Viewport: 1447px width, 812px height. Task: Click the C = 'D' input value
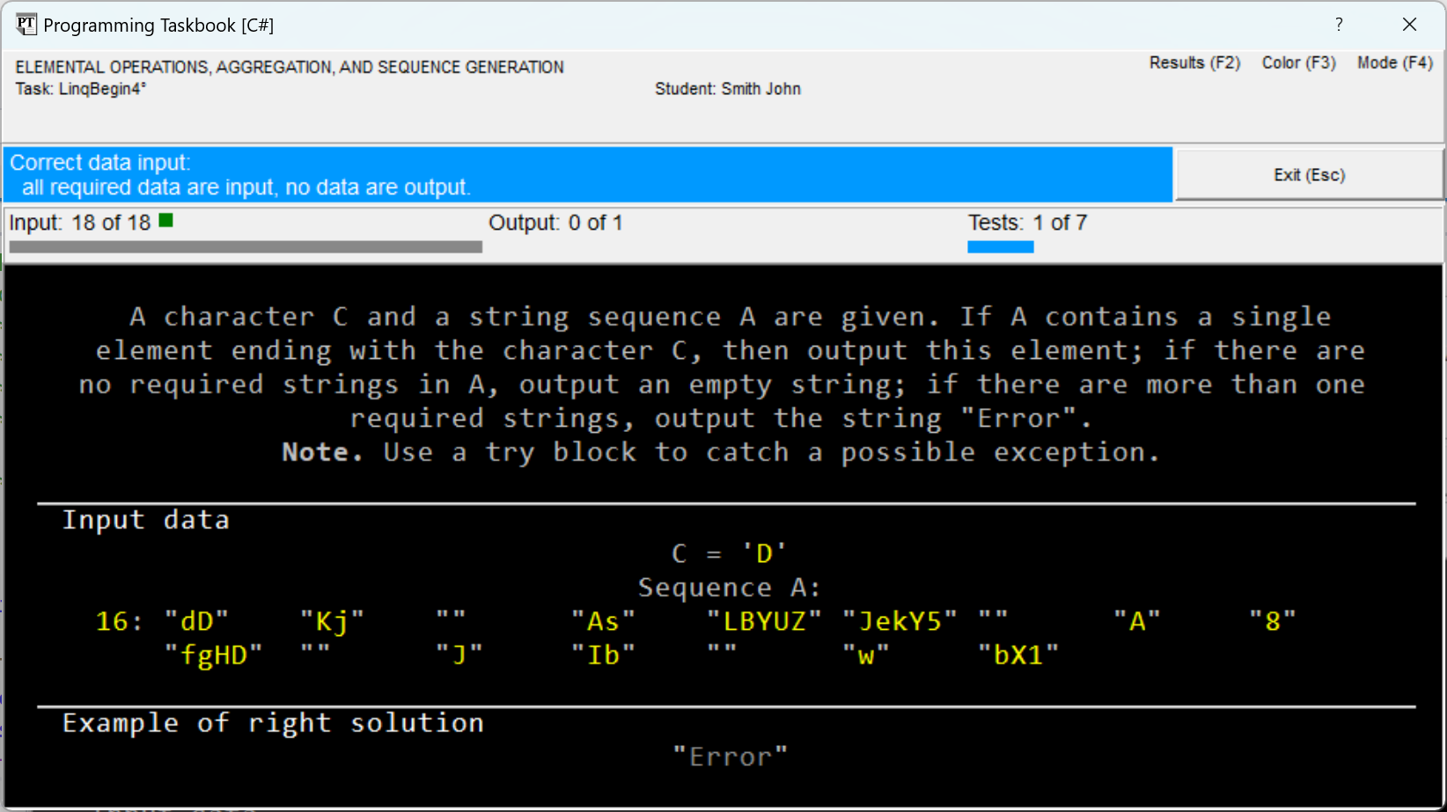729,554
